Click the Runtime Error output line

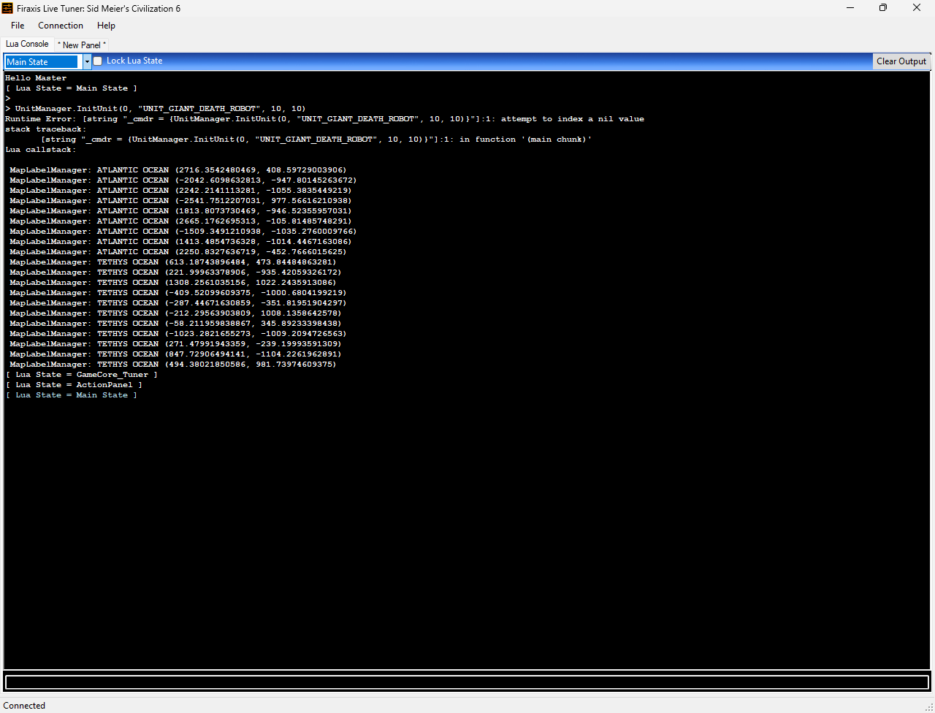(324, 119)
